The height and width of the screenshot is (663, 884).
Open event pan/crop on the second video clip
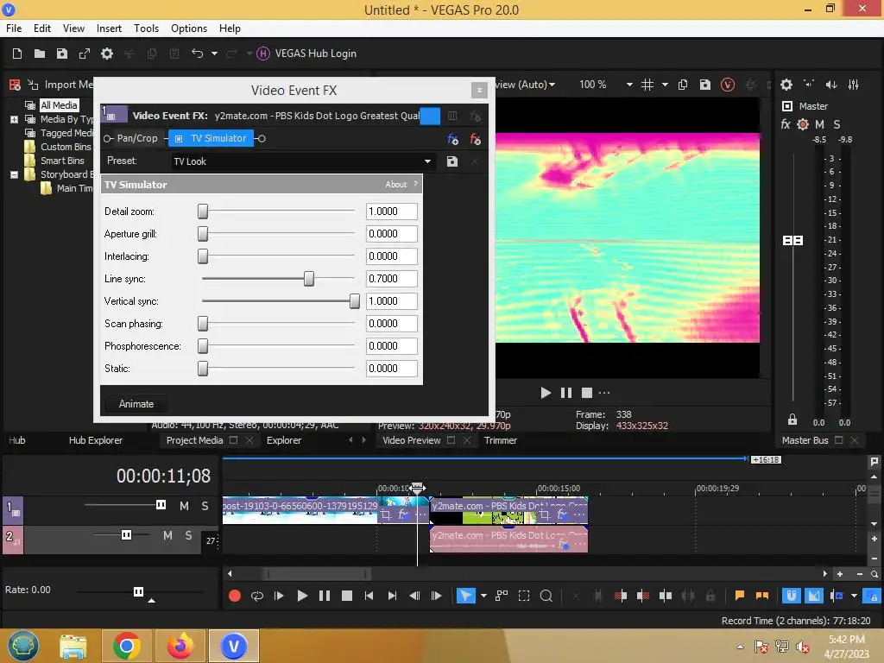[544, 515]
